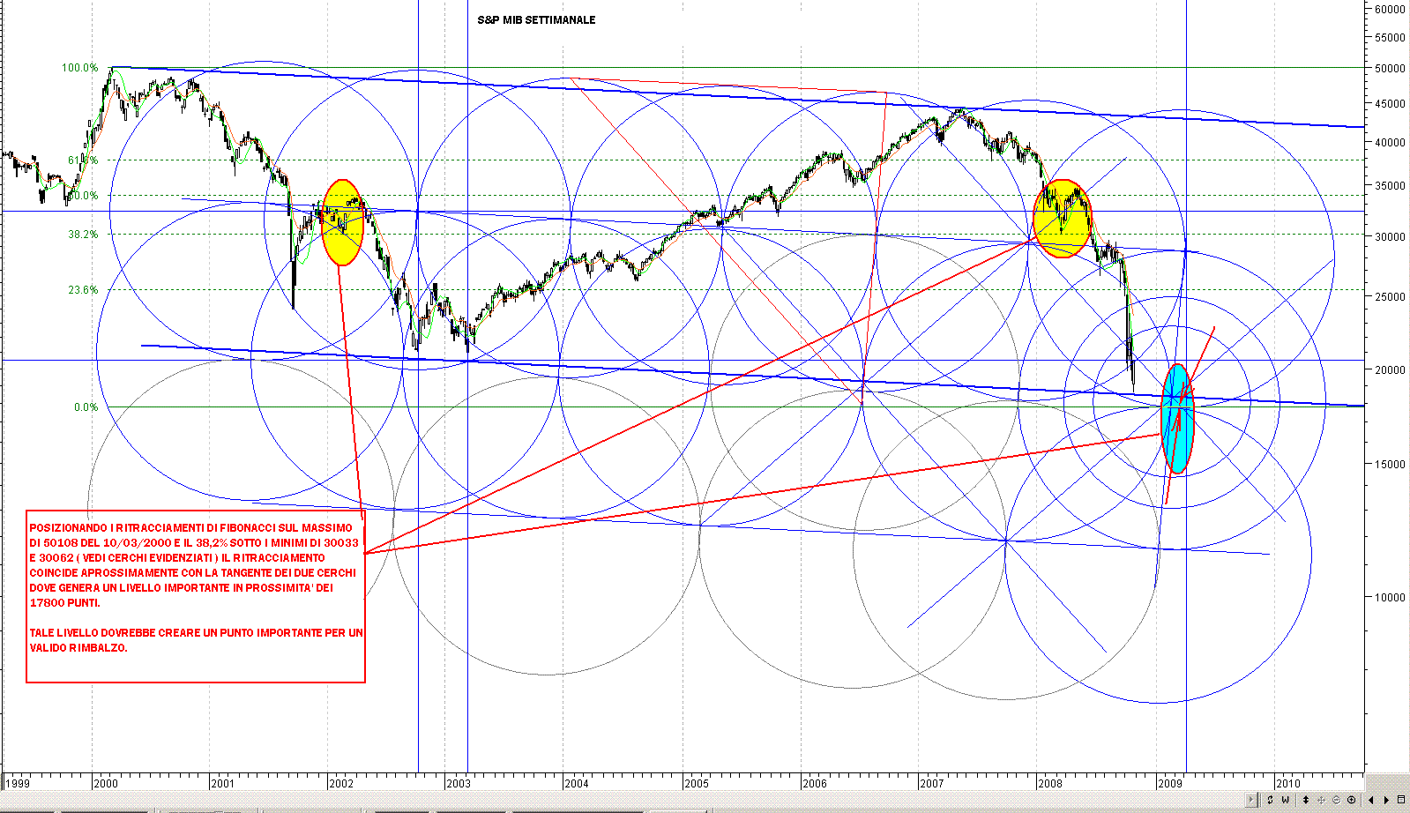Click the '2004' year label on the time axis

pos(577,783)
